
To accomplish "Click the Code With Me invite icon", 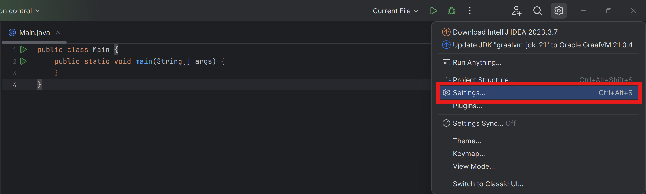I will (x=517, y=11).
